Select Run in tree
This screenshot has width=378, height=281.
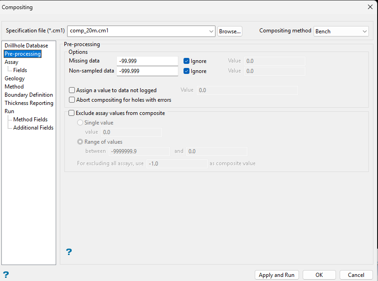point(9,111)
